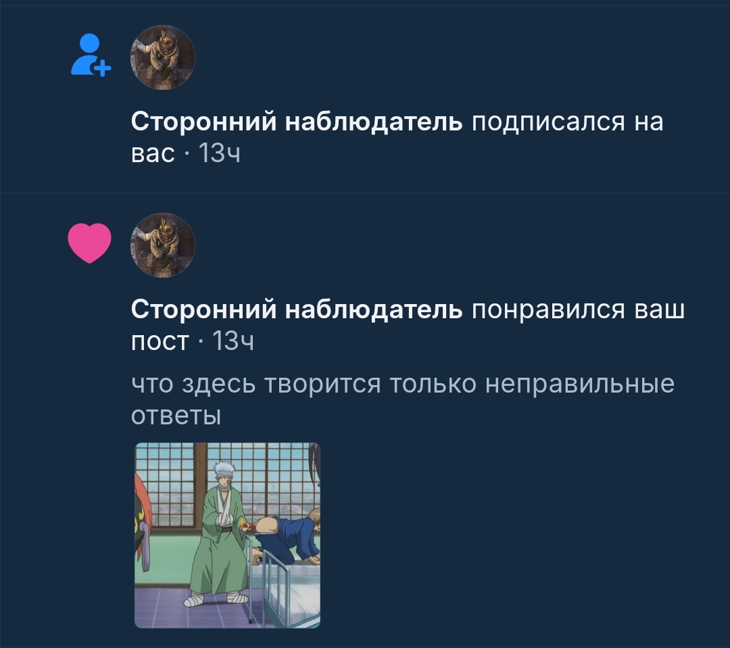Click the blue new-follower person icon

[91, 55]
